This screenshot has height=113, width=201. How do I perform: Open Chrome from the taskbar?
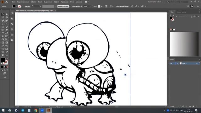(36, 110)
